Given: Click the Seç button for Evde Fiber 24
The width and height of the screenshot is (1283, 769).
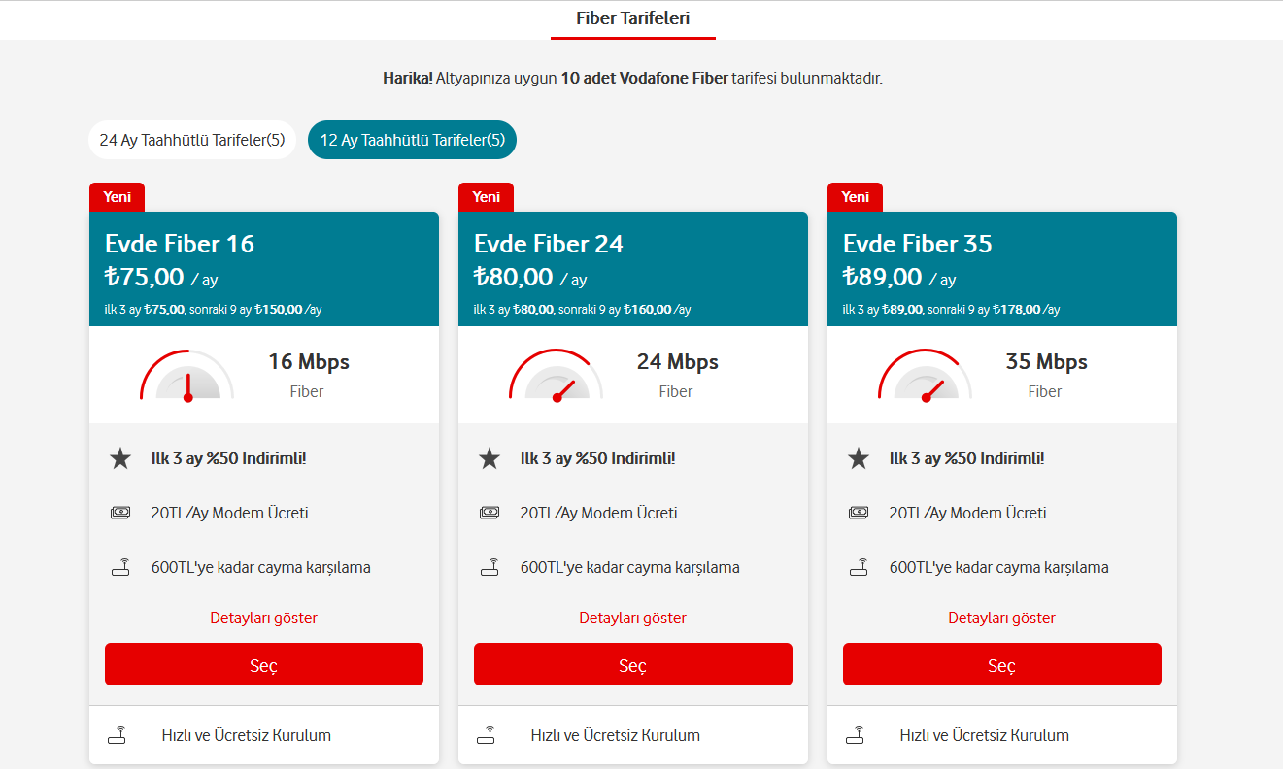Looking at the screenshot, I should pyautogui.click(x=633, y=664).
